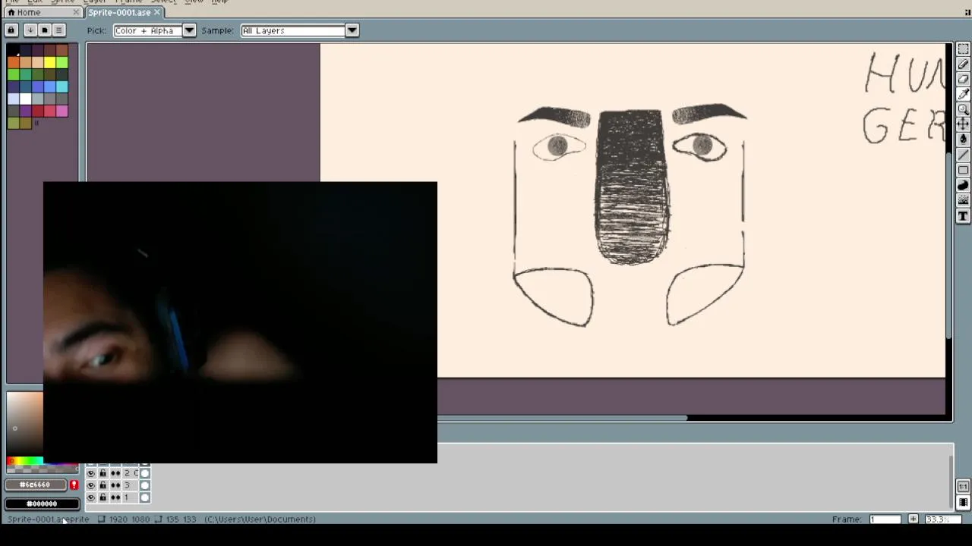
Task: Hide layer 3 with its eye icon
Action: pos(91,485)
